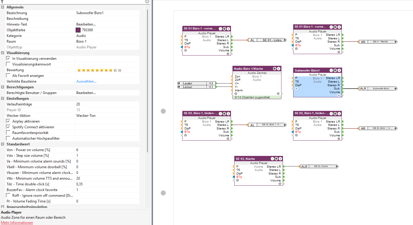The width and height of the screenshot is (413, 225).
Task: Open gear settings on Subwoofer Büro1 block
Action: pos(335,70)
